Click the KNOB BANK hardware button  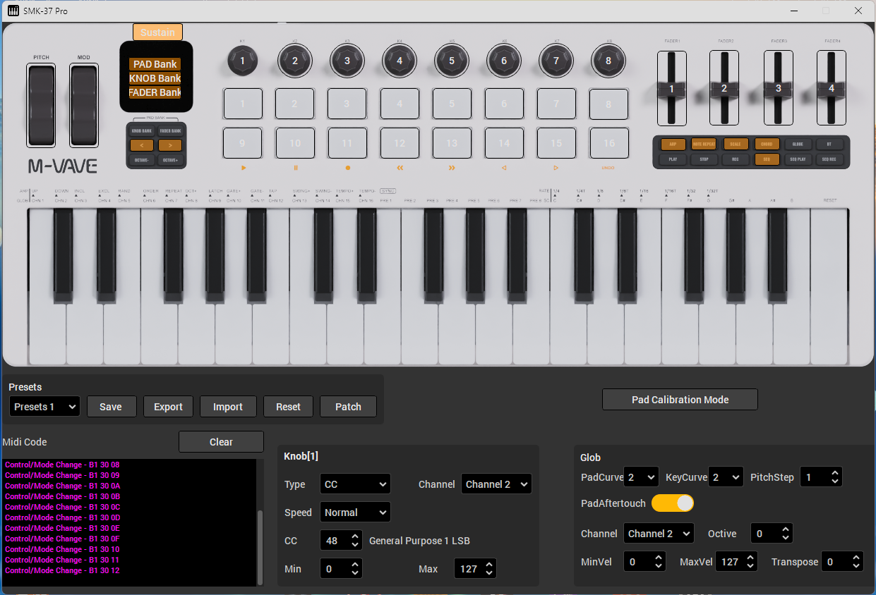click(141, 131)
